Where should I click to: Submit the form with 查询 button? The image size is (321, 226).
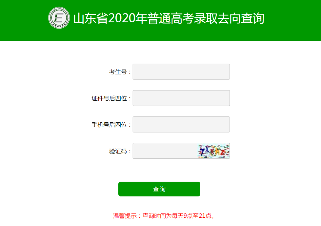[x=159, y=189]
